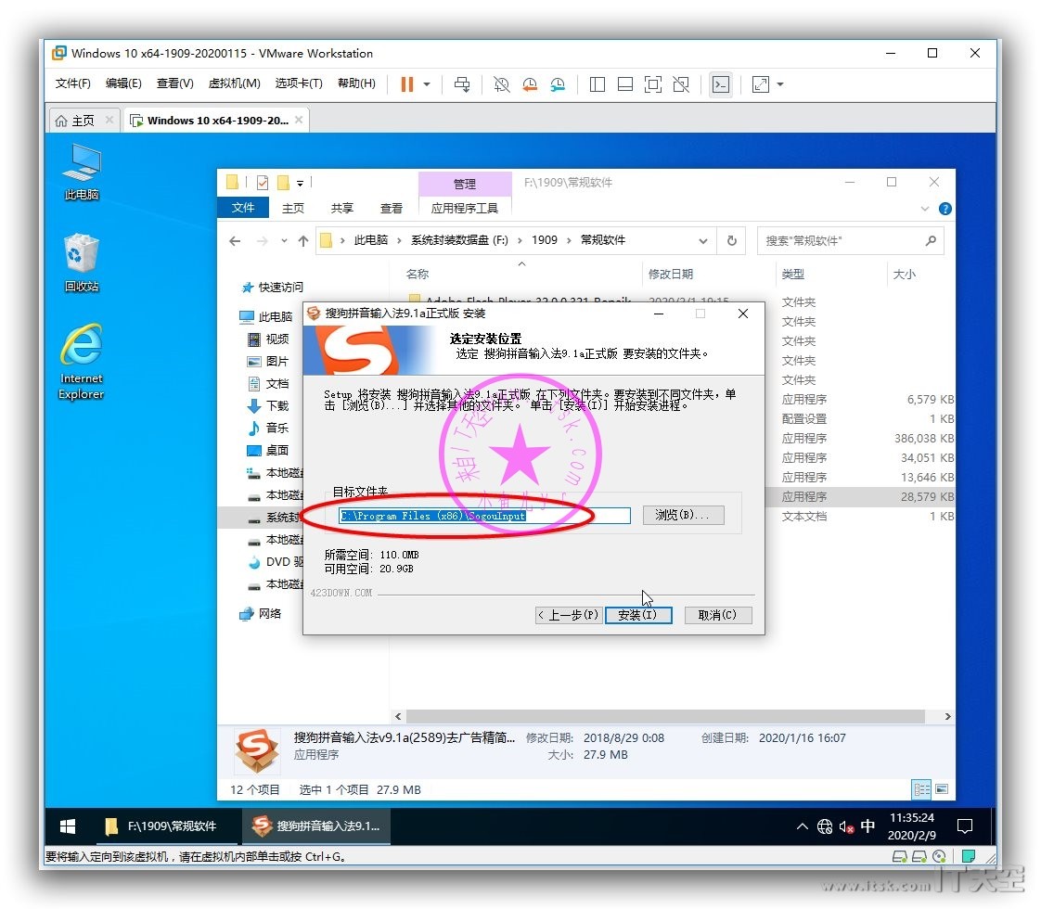The height and width of the screenshot is (909, 1041).
Task: Switch to the Explorer 主页 ribbon tab
Action: coord(293,209)
